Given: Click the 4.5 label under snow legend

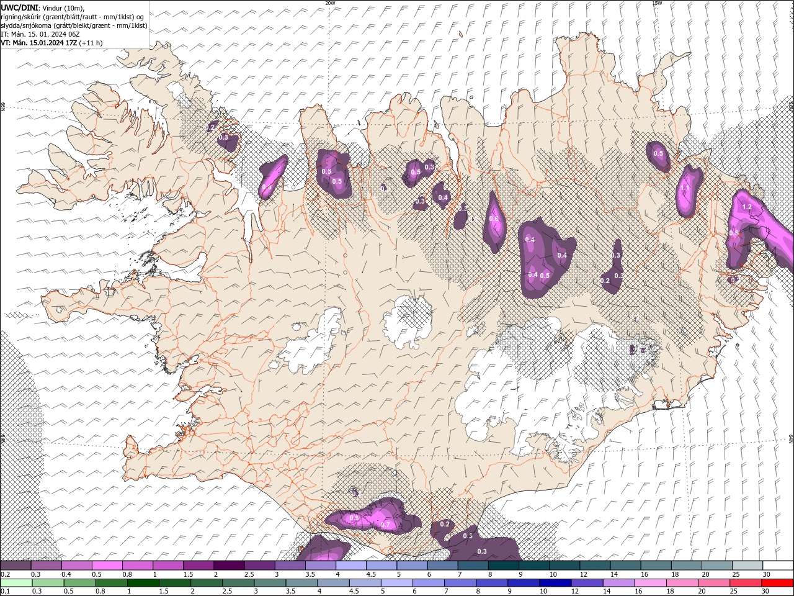Looking at the screenshot, I should click(x=371, y=574).
